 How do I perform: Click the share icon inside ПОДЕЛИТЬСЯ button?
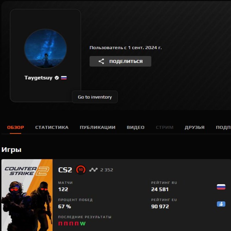(101, 61)
